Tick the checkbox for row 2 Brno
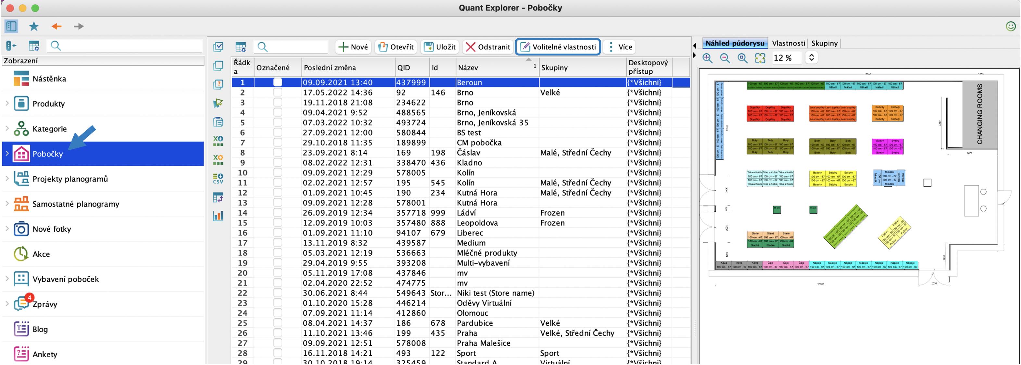This screenshot has height=365, width=1021. coord(278,92)
